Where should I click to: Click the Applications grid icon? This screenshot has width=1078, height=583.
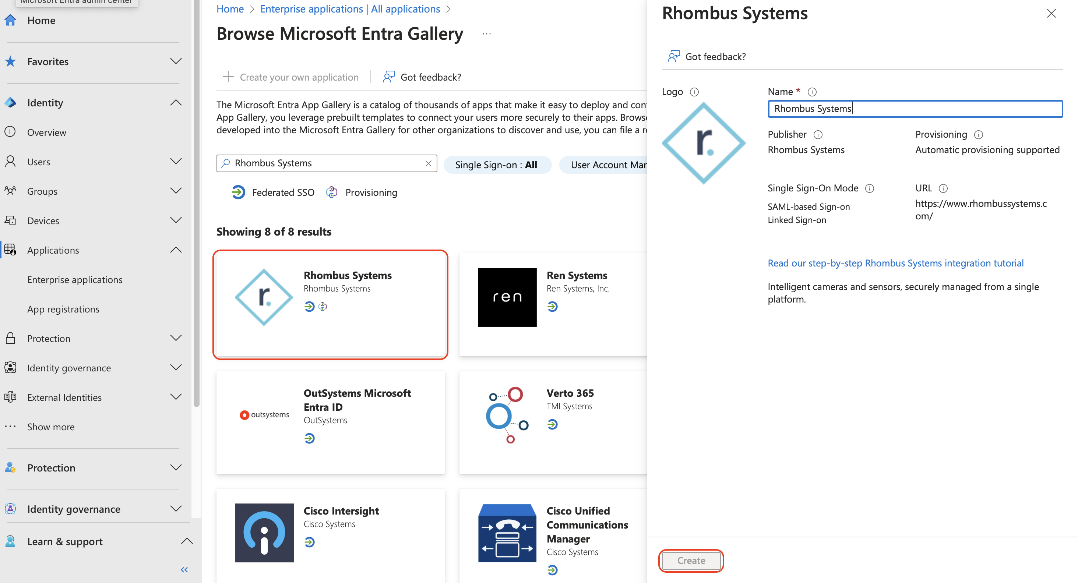pyautogui.click(x=10, y=250)
